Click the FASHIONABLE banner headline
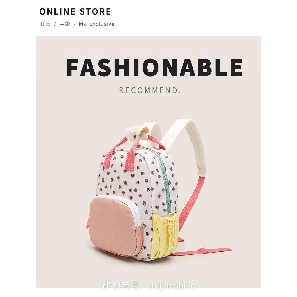Viewport: 297px width, 297px height. [x=154, y=67]
